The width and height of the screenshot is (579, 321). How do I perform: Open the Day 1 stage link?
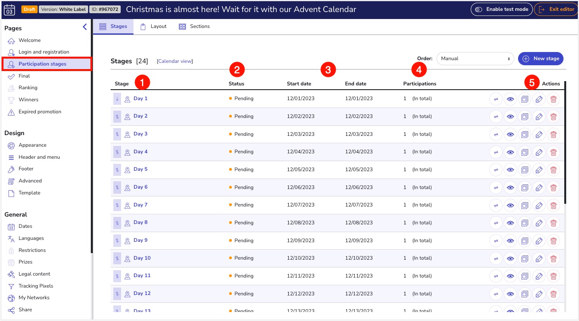(x=140, y=99)
